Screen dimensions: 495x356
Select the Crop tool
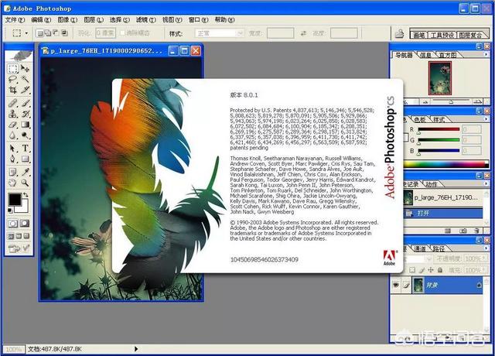(x=13, y=90)
